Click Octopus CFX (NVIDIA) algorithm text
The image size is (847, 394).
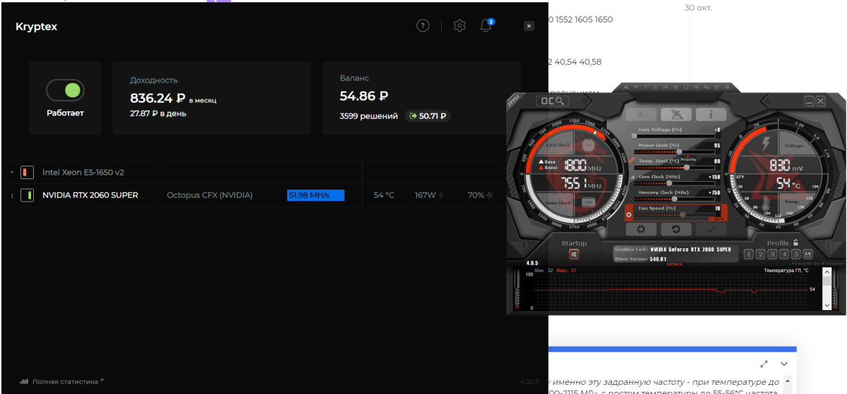click(x=210, y=195)
